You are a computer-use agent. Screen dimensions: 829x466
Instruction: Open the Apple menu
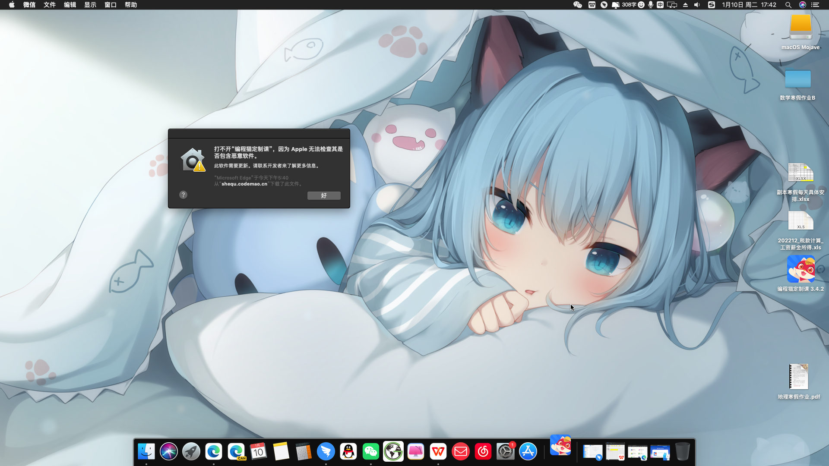click(12, 5)
